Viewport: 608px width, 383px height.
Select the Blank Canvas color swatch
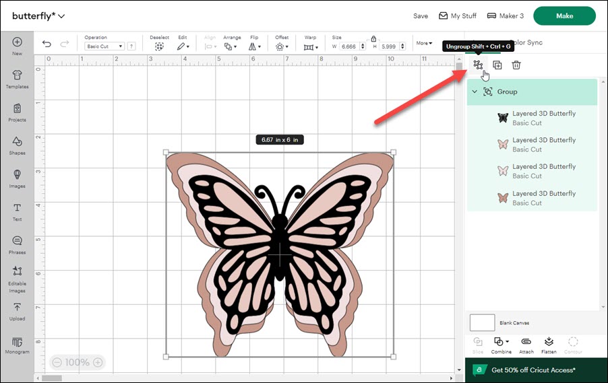pyautogui.click(x=482, y=322)
